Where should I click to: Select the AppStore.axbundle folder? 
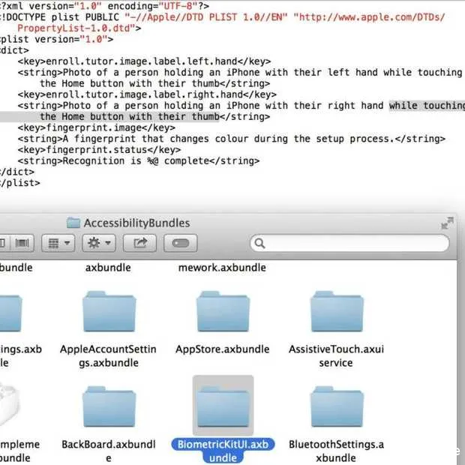click(x=223, y=311)
